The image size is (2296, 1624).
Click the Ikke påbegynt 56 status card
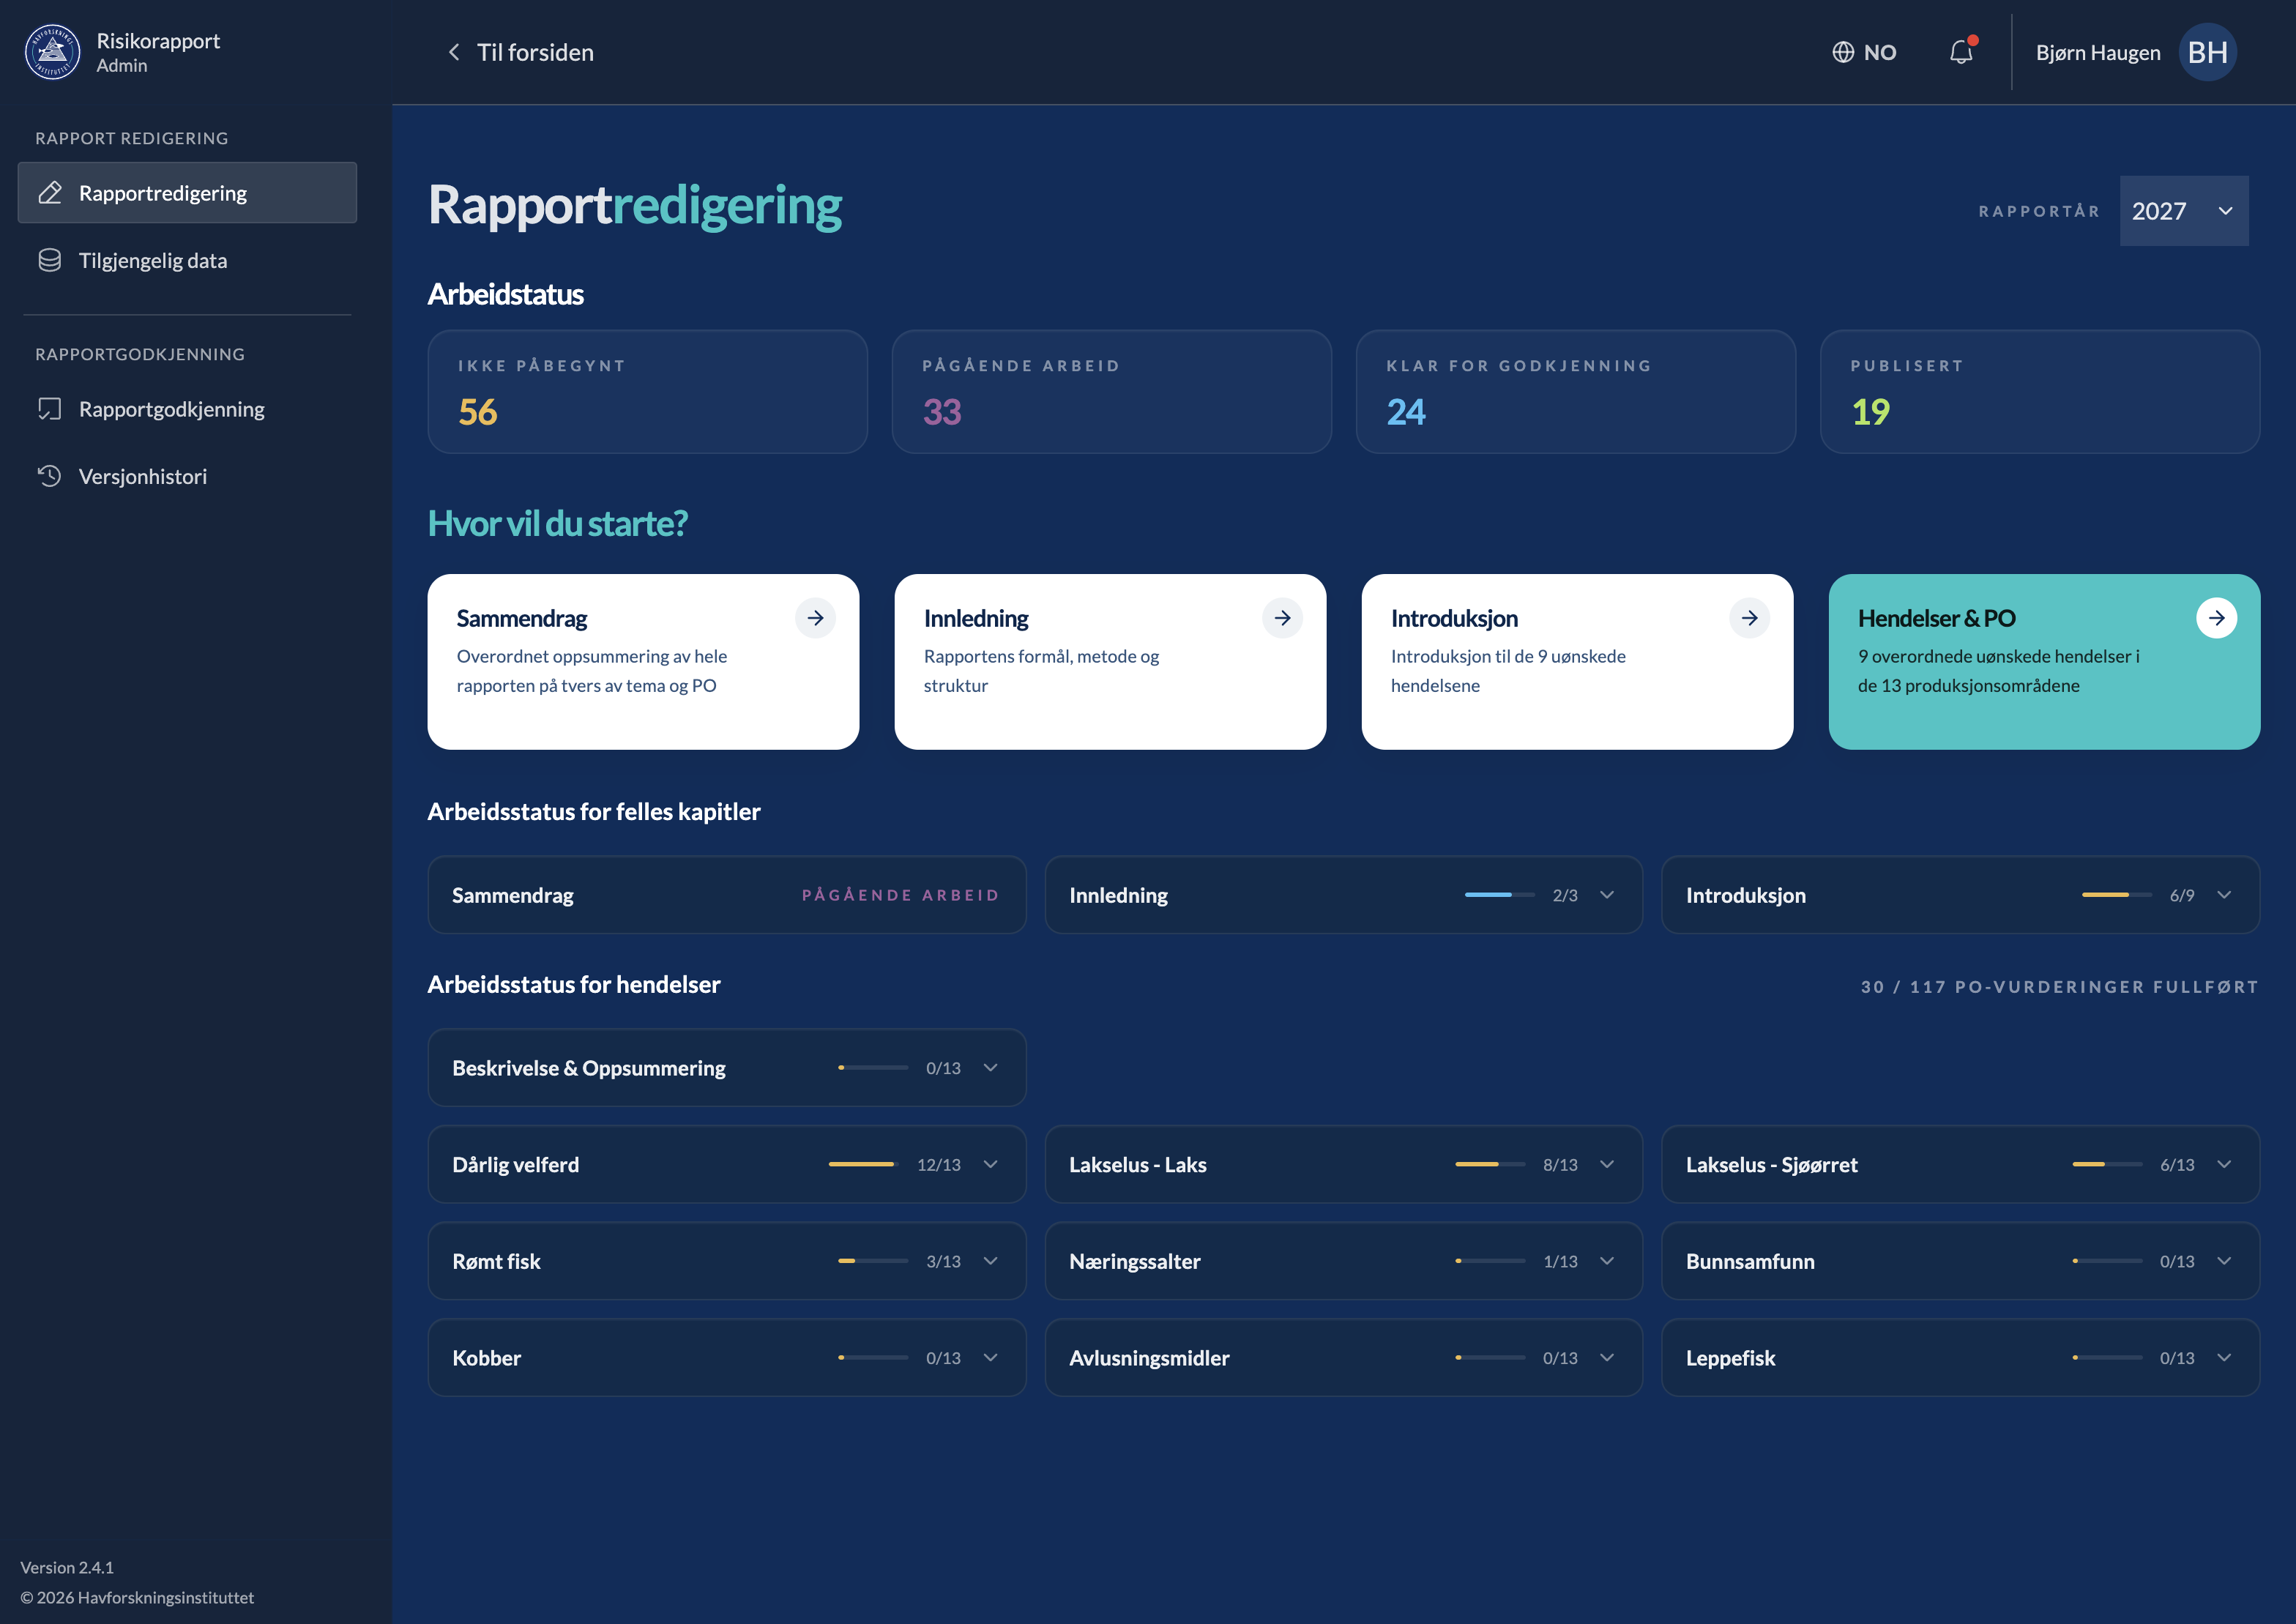click(x=647, y=392)
